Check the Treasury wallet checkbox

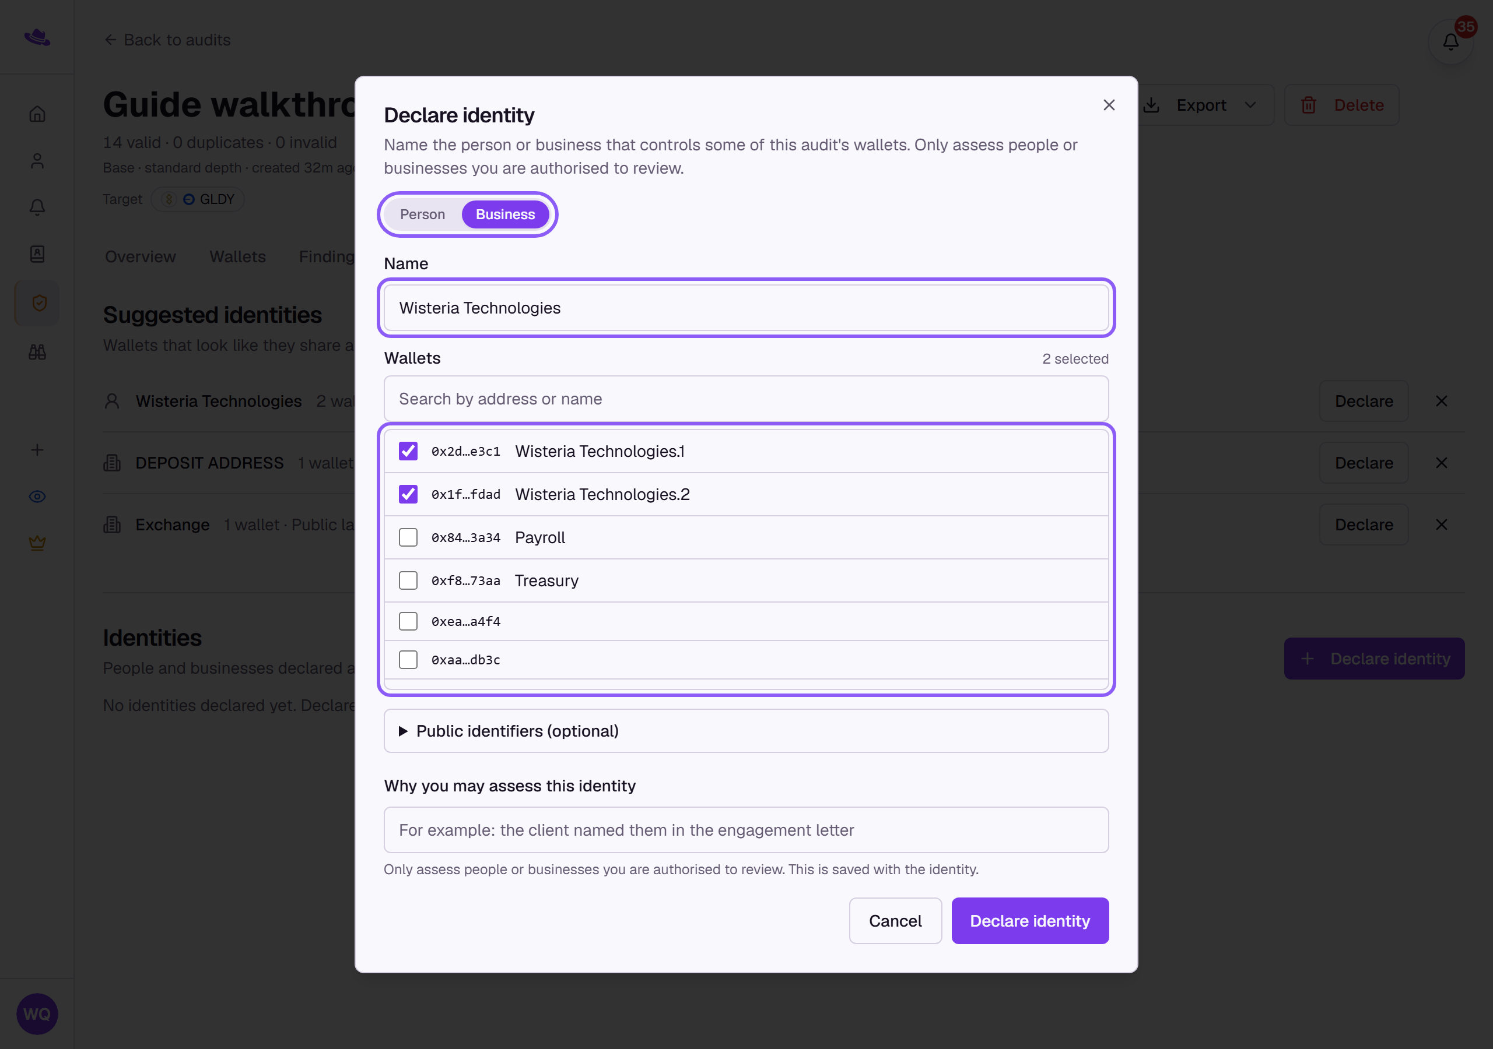pos(408,580)
